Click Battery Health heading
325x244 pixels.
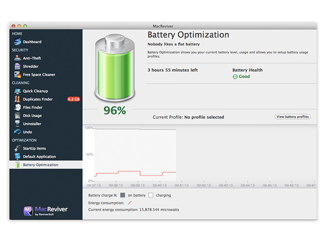click(x=248, y=70)
